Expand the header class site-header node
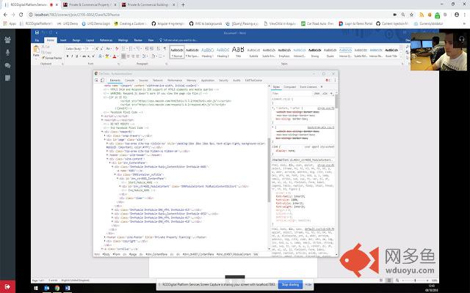 107,155
